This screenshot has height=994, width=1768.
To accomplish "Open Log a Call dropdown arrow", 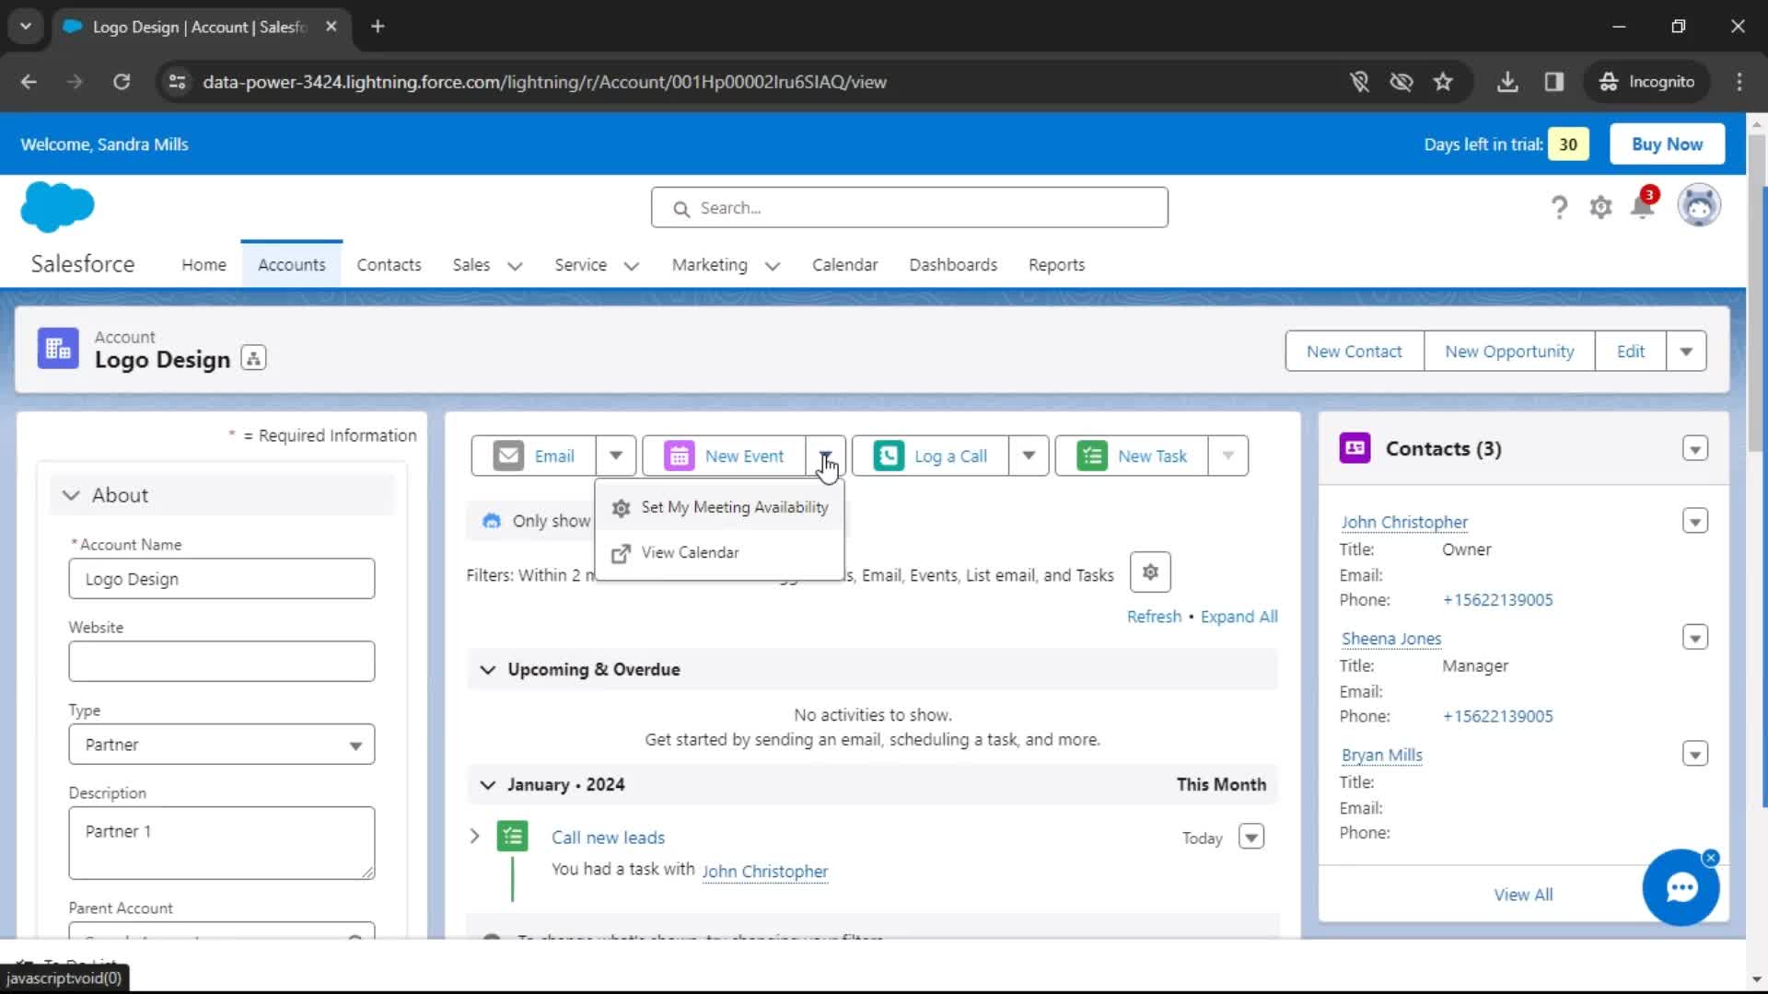I will click(1029, 456).
